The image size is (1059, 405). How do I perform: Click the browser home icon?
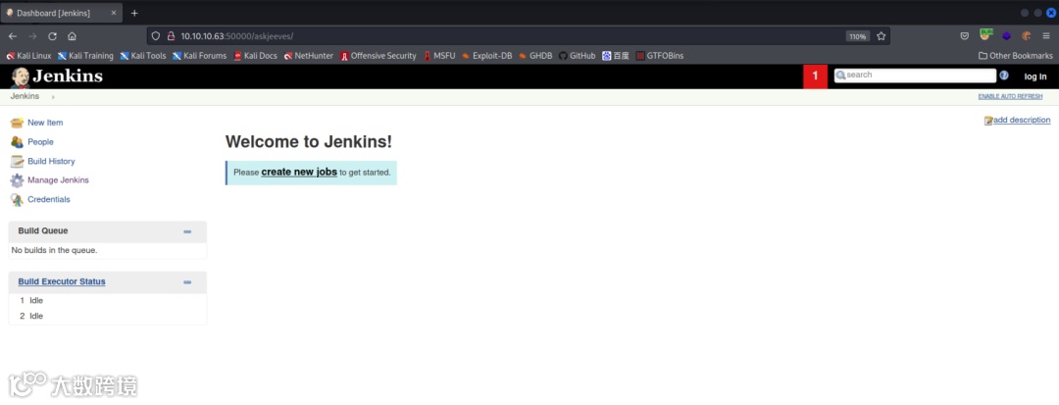tap(72, 36)
